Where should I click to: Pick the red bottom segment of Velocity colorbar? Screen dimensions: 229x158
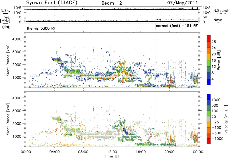[209, 141]
